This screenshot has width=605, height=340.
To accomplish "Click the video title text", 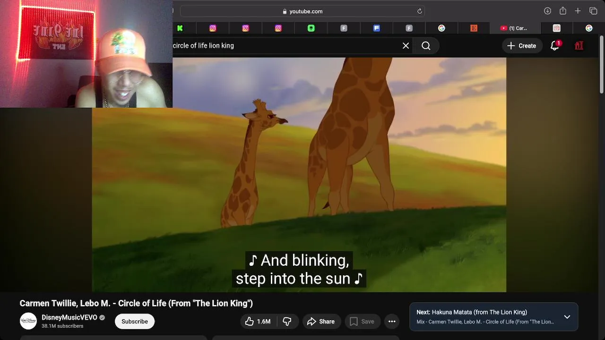I will (136, 304).
